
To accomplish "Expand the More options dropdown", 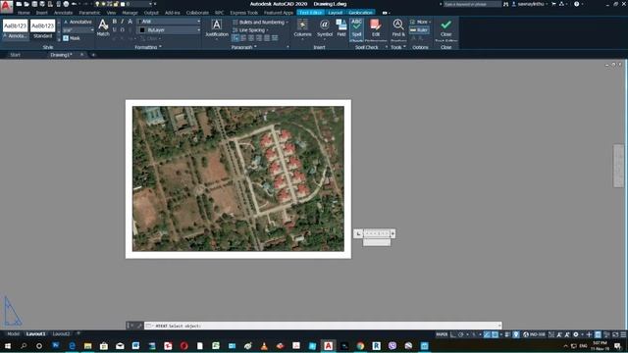I will [421, 22].
